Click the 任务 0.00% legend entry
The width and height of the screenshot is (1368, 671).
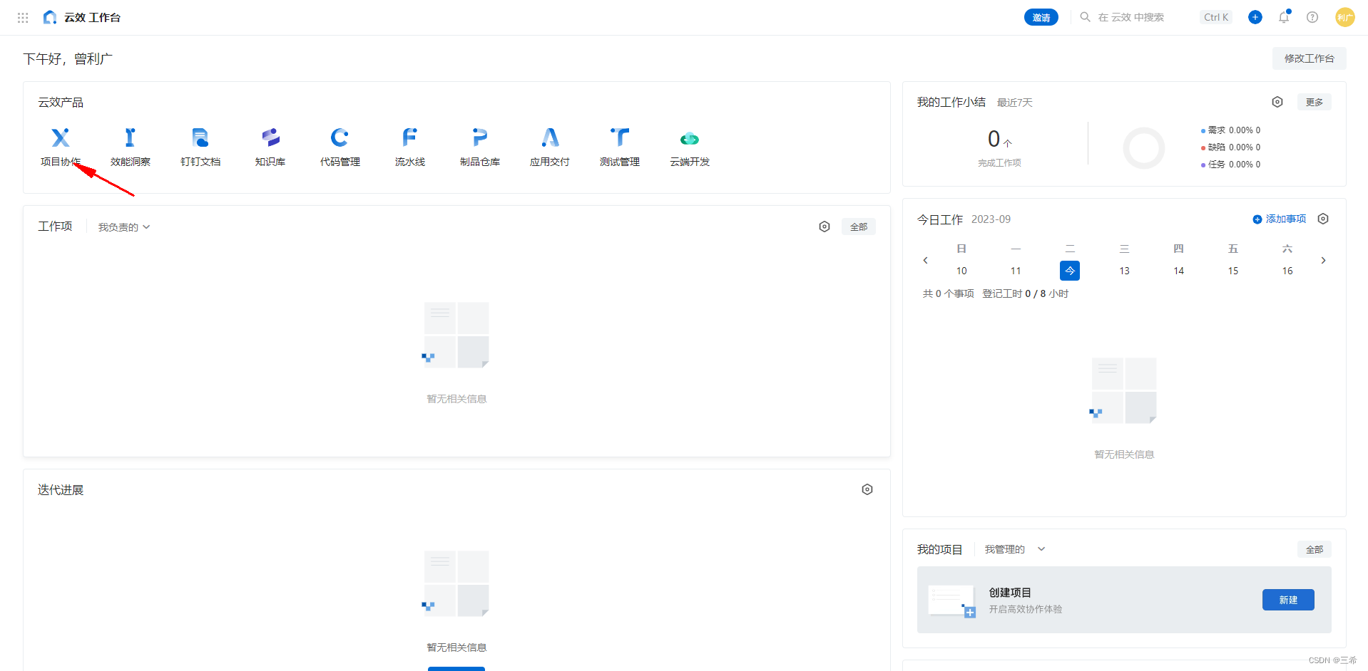1231,165
